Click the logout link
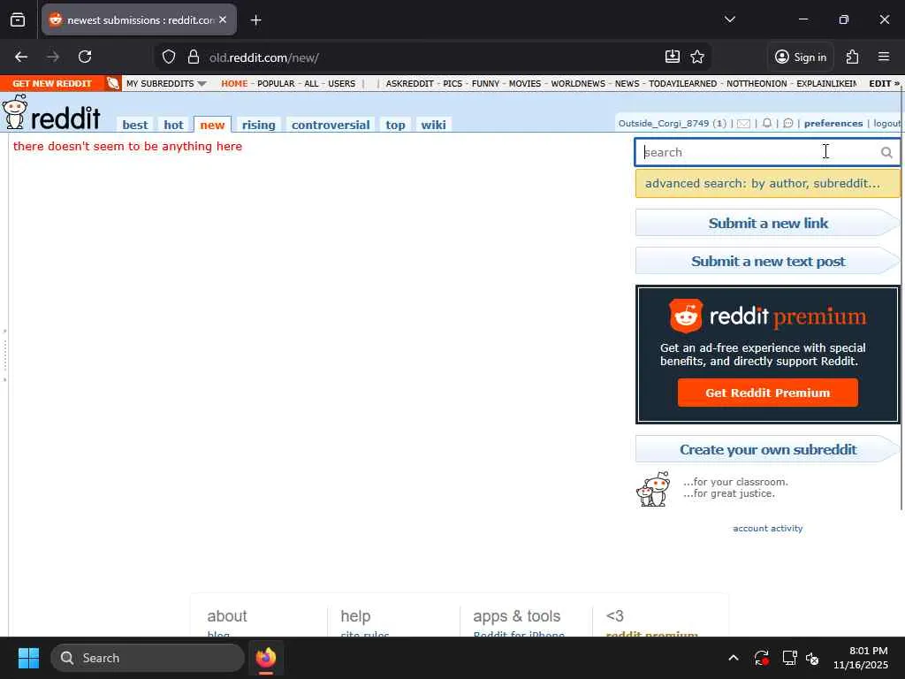Image resolution: width=905 pixels, height=679 pixels. 886,124
